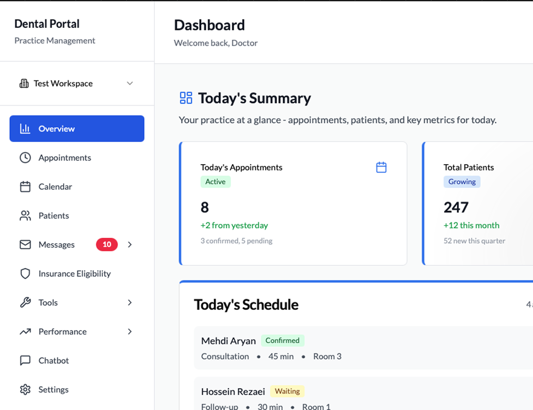Open the Settings gear icon
Screen dimensions: 533x410
[x=25, y=389]
